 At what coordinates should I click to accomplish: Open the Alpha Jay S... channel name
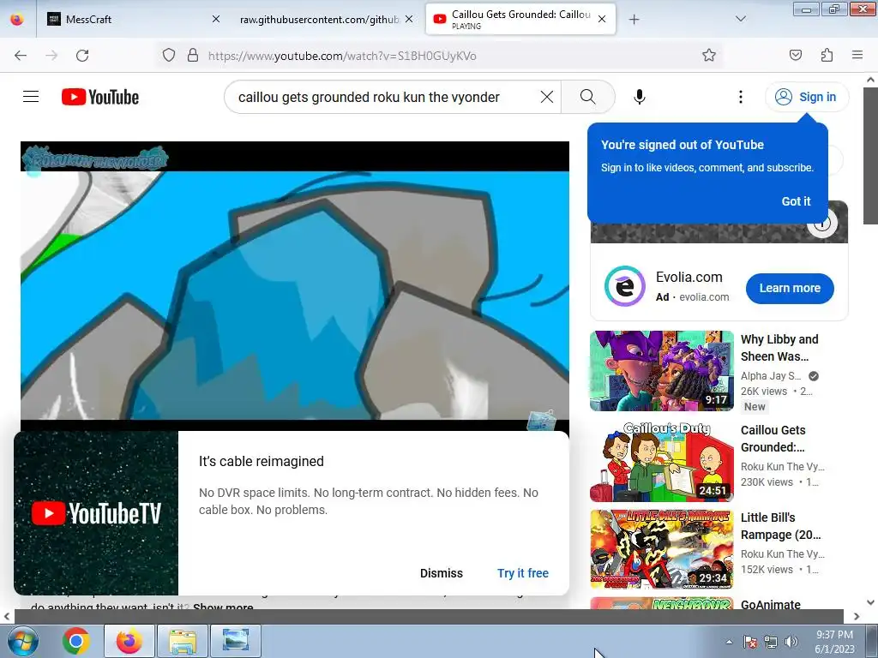click(771, 376)
